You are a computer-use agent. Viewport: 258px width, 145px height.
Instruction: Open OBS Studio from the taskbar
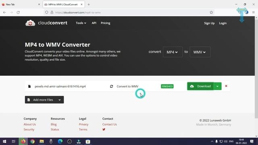coord(69,141)
